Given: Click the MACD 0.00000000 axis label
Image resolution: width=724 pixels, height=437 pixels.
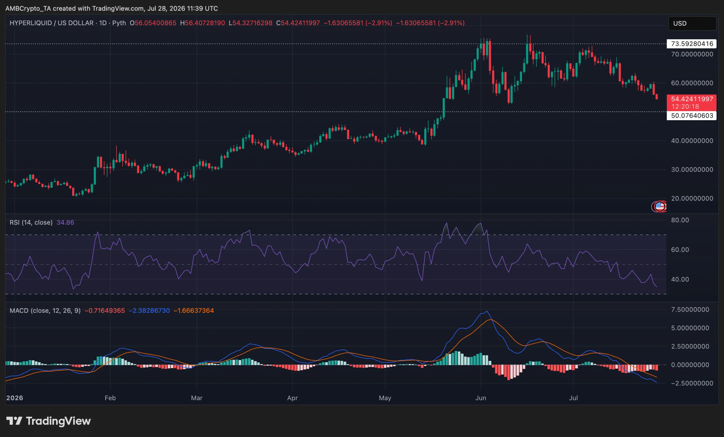Looking at the screenshot, I should [x=690, y=365].
